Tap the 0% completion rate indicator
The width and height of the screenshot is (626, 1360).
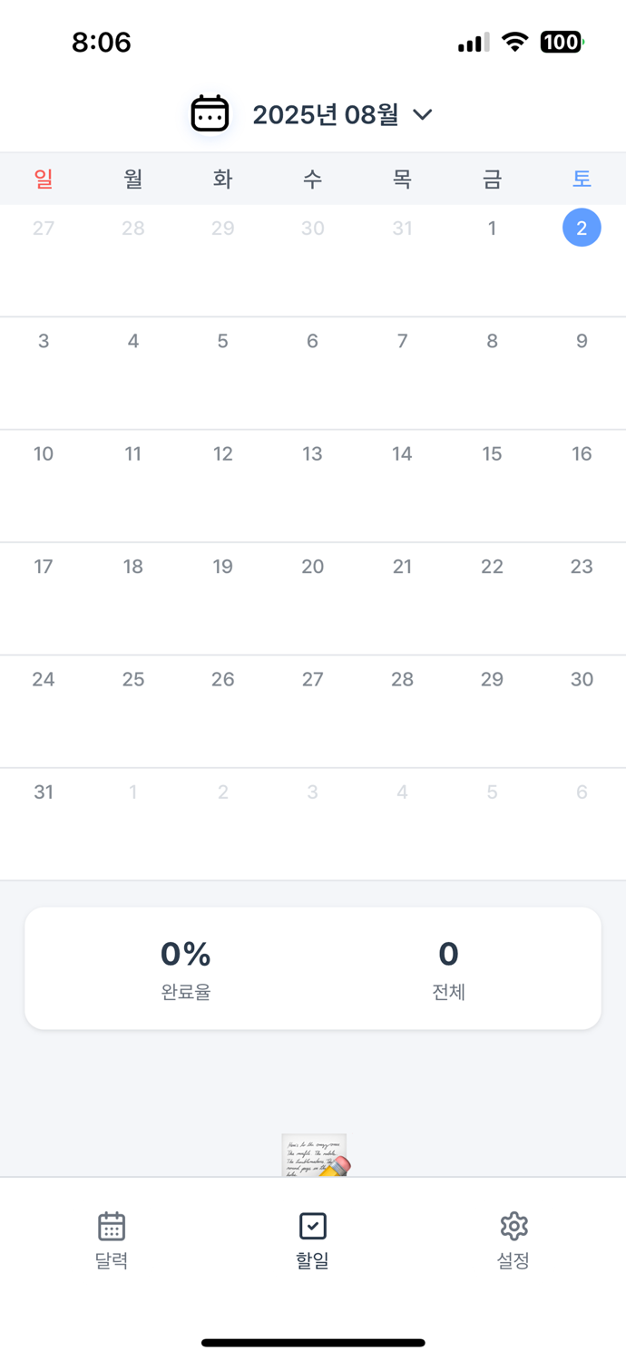185,955
